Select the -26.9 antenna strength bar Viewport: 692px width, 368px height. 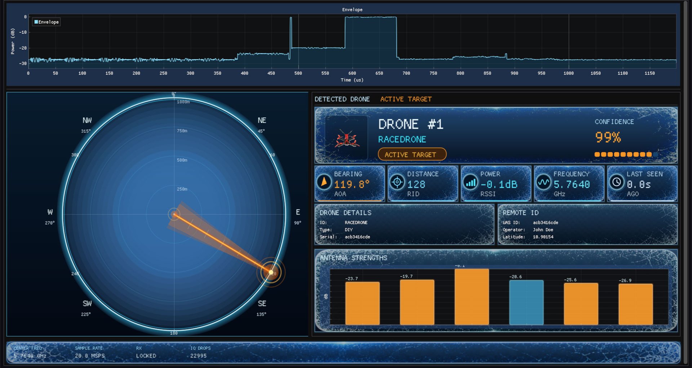click(636, 304)
